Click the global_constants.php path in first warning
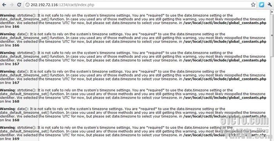Screen dimensions: 274x141 [x=225, y=23]
